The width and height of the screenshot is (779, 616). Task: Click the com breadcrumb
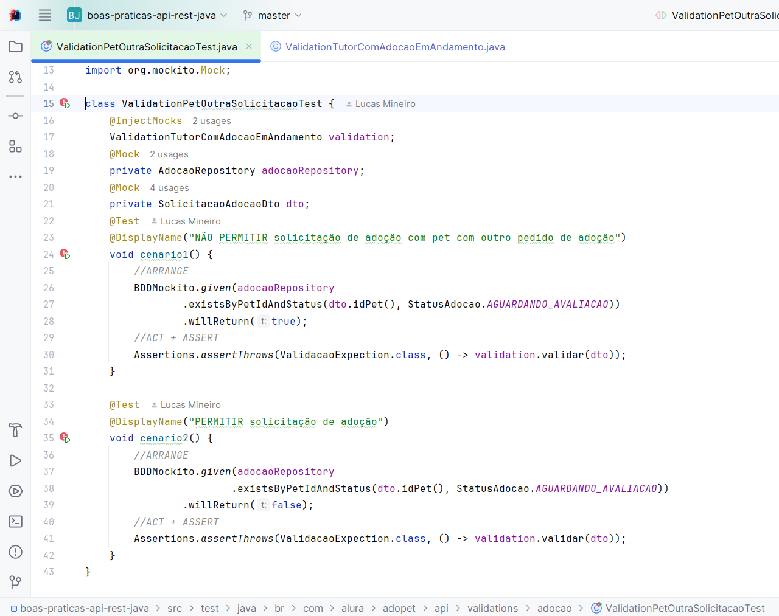313,608
